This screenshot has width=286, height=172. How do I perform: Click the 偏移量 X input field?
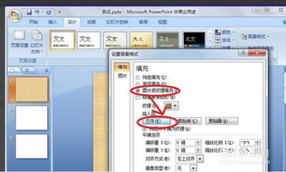coord(185,142)
